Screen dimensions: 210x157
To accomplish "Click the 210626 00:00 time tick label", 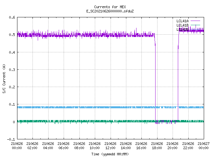I will 17,146.
